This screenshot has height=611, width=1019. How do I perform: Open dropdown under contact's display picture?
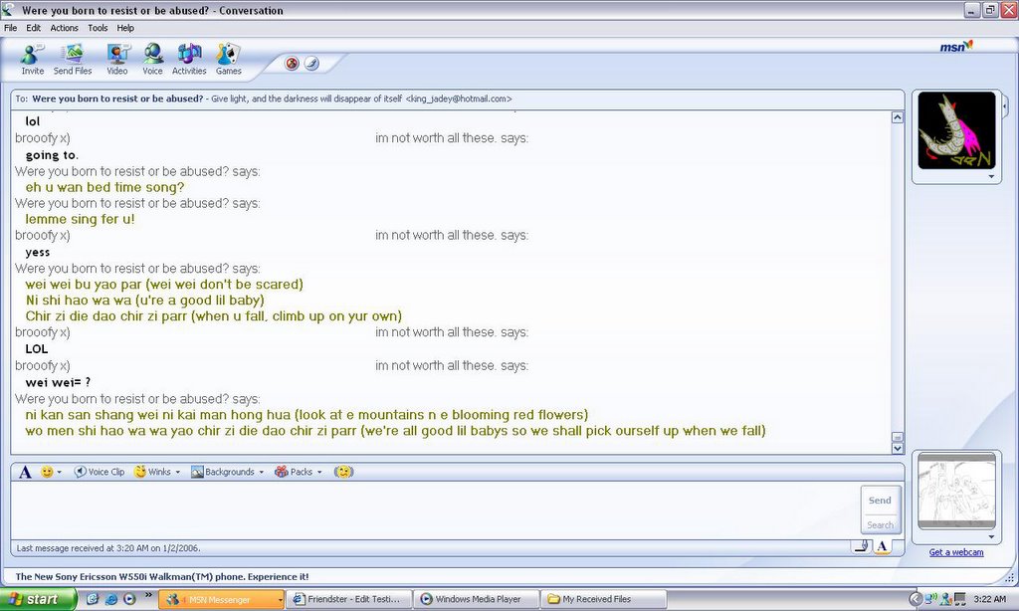pyautogui.click(x=991, y=177)
